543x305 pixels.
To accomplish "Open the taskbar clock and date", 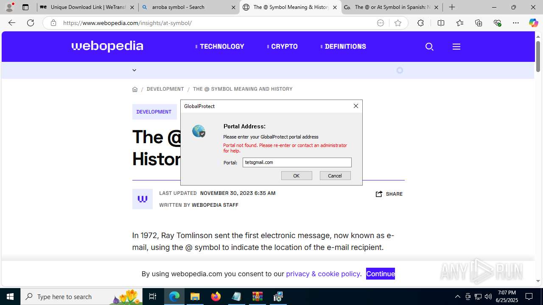I will (507, 297).
